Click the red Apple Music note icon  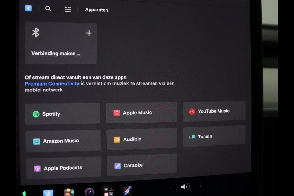117,113
